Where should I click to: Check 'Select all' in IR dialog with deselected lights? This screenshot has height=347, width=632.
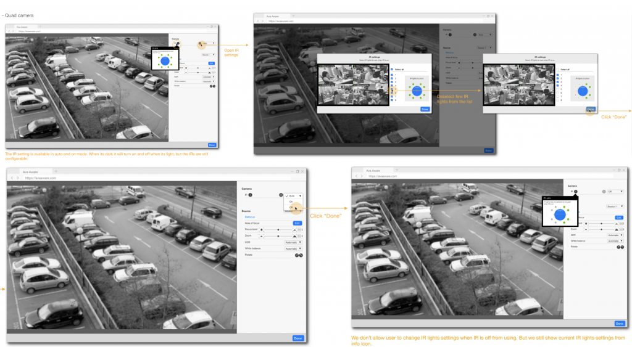click(559, 70)
